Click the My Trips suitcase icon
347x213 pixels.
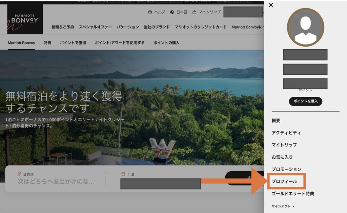pyautogui.click(x=194, y=12)
